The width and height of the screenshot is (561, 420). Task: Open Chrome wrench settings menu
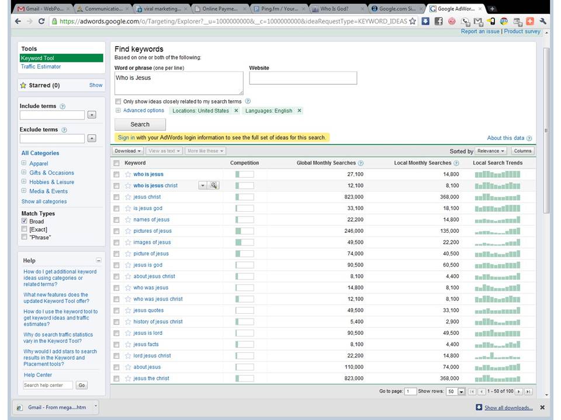click(543, 21)
